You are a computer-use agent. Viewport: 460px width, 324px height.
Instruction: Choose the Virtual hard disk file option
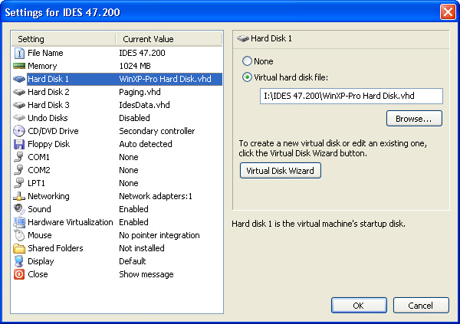point(247,77)
